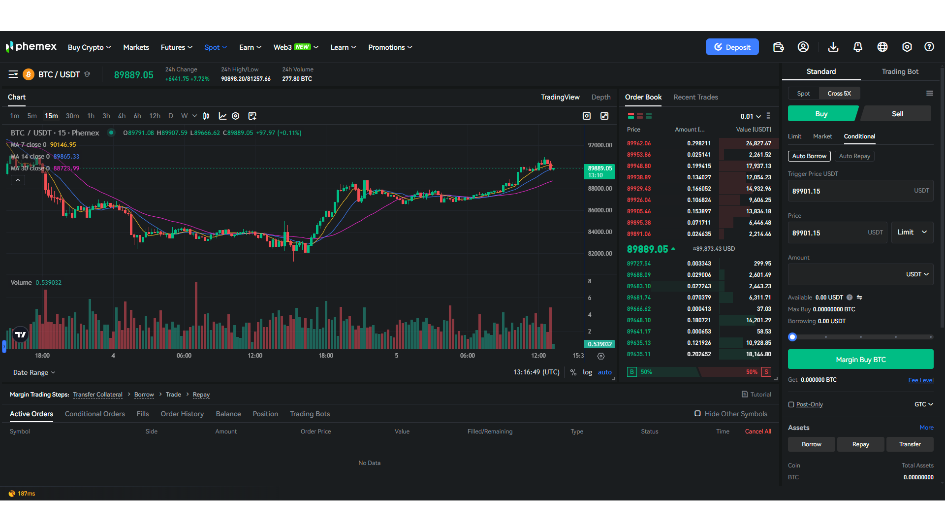This screenshot has height=532, width=945.
Task: Toggle the chart percent scale
Action: pos(573,372)
